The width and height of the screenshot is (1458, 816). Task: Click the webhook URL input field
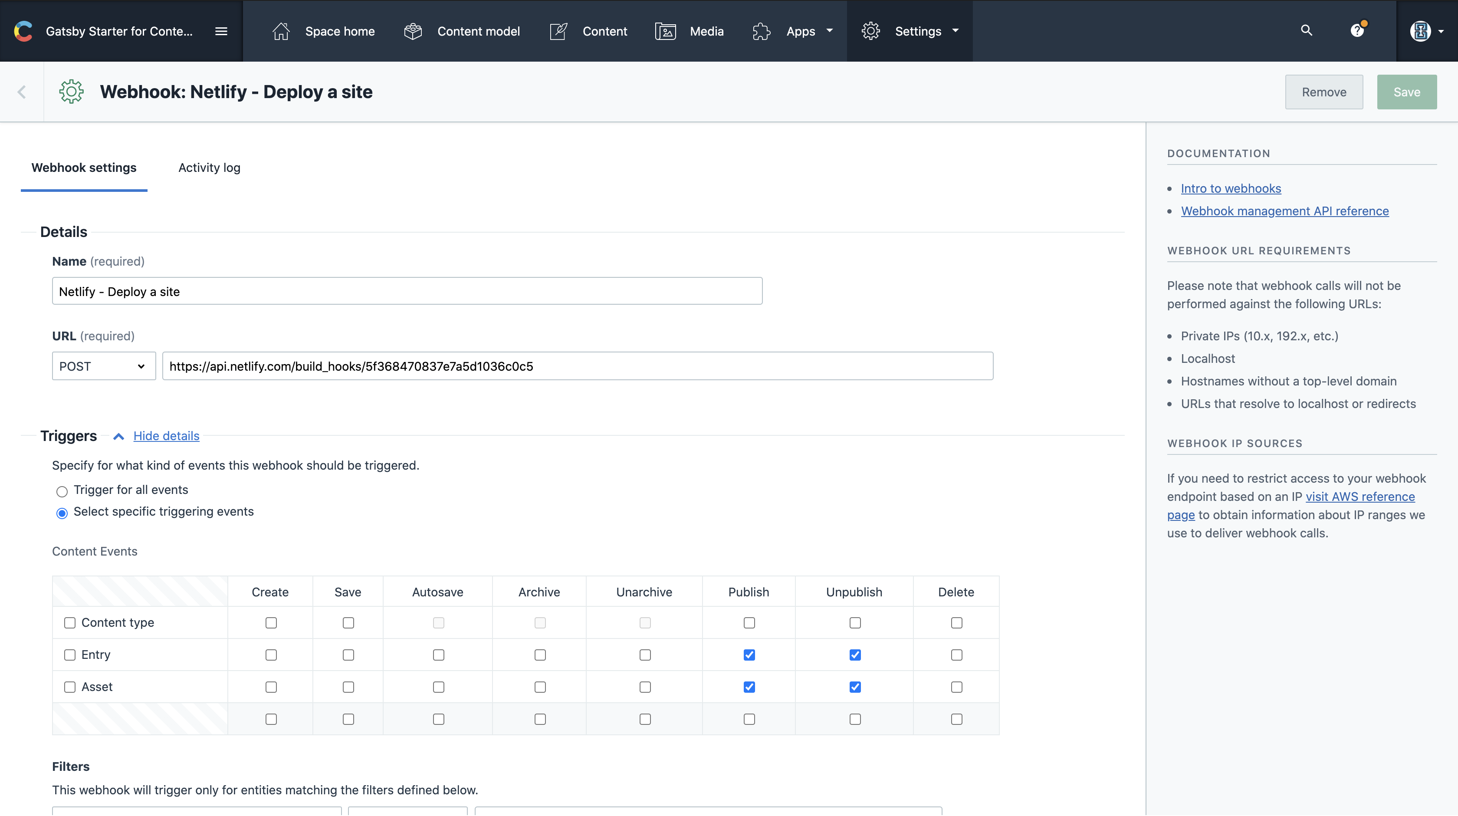pyautogui.click(x=577, y=366)
